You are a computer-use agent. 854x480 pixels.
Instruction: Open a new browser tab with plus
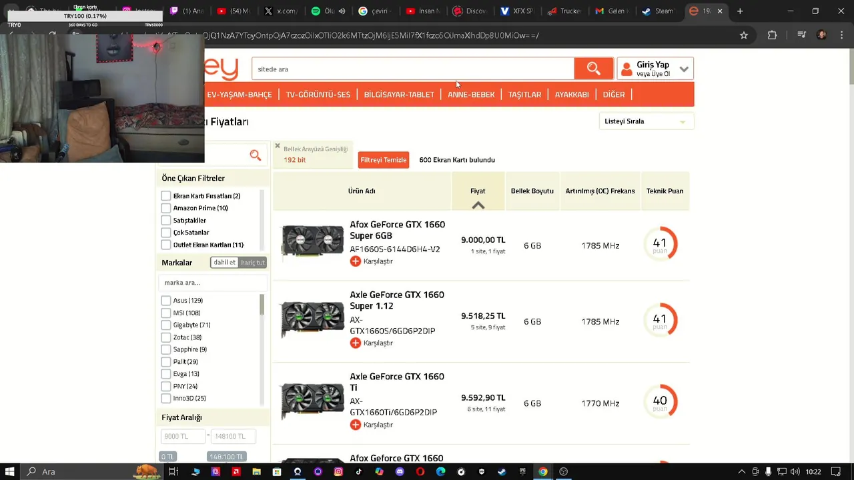[740, 11]
